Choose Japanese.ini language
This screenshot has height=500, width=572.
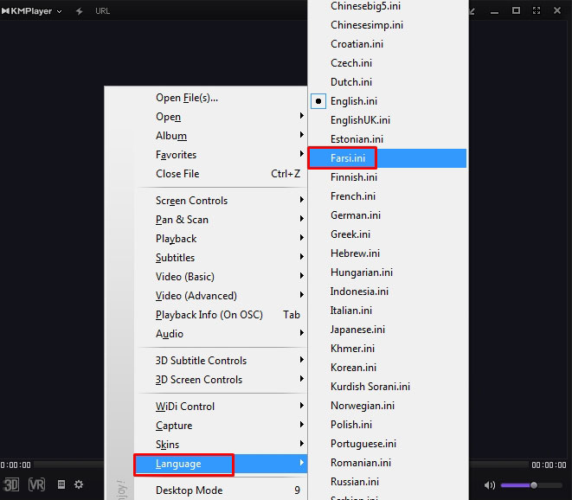click(x=388, y=329)
